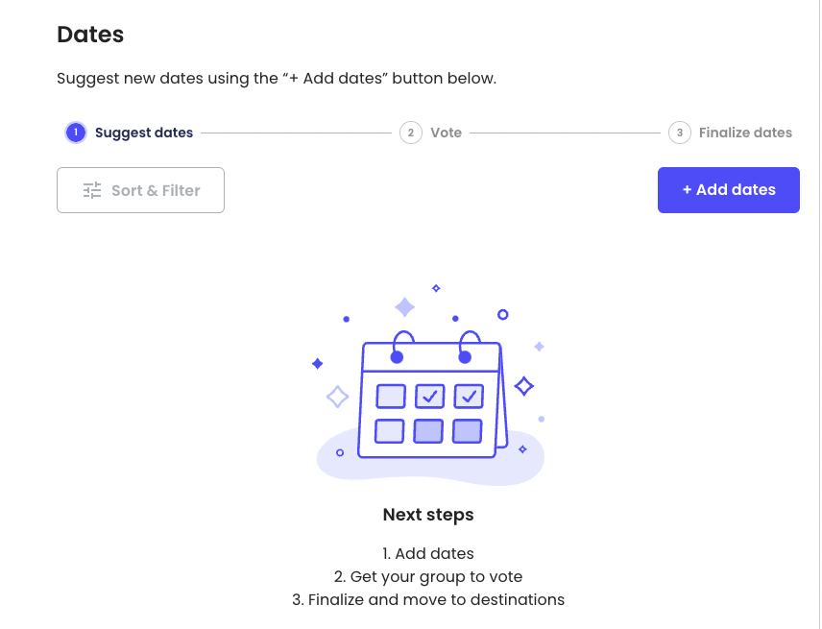Click "Finalize and move to destinations" text

pos(427,599)
